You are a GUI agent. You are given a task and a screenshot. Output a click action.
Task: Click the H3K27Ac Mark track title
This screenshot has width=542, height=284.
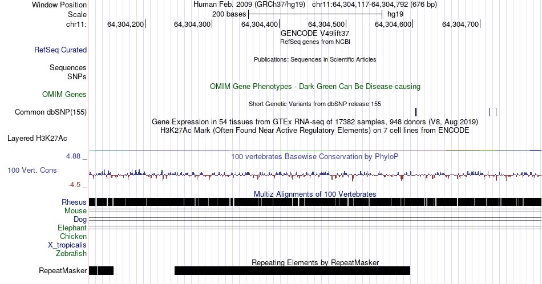click(x=315, y=130)
